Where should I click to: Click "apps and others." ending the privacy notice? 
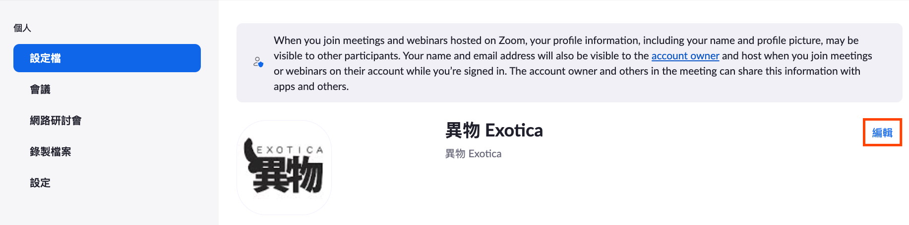pos(311,87)
